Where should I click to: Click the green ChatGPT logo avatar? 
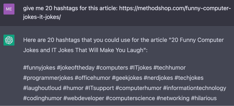(9, 40)
